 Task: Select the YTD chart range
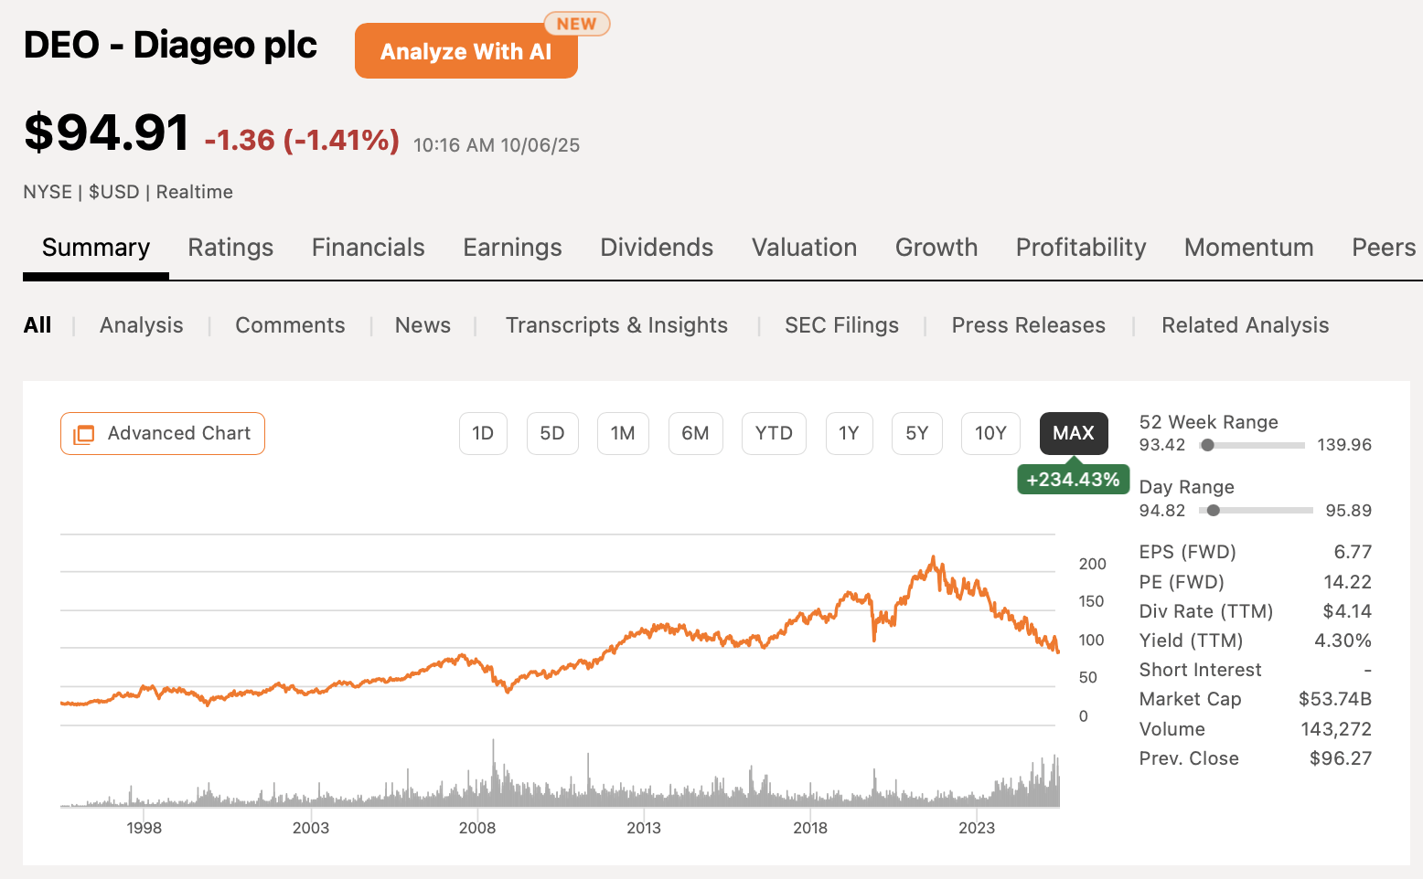coord(774,433)
